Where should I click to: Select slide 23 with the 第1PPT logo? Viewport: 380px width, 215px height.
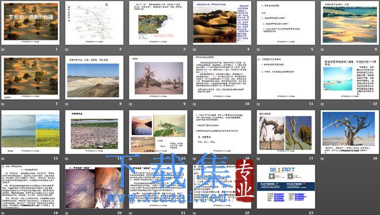click(286, 187)
